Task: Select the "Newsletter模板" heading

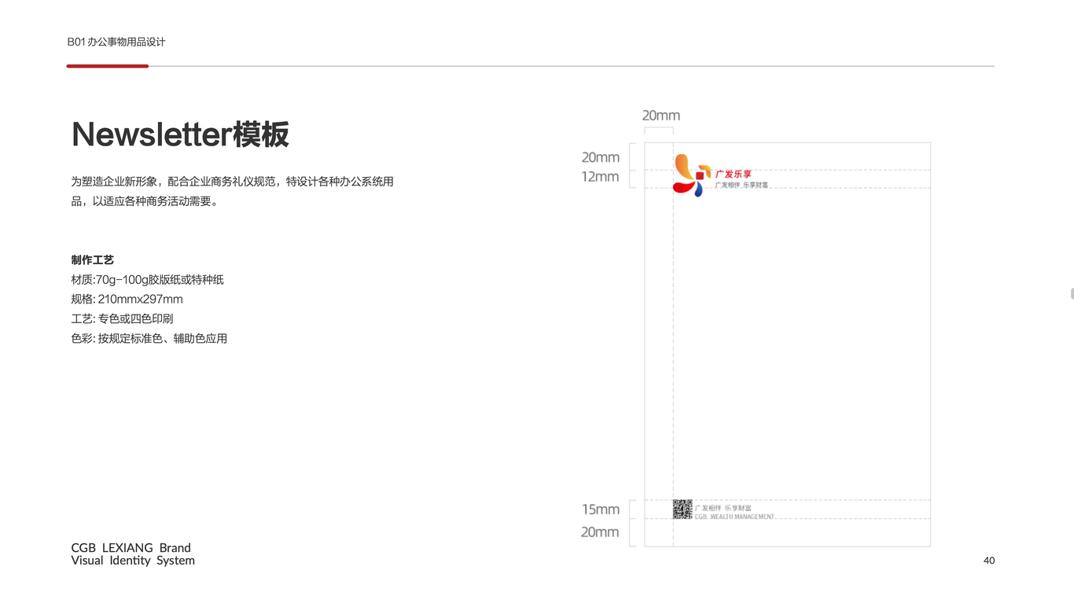Action: pos(180,134)
